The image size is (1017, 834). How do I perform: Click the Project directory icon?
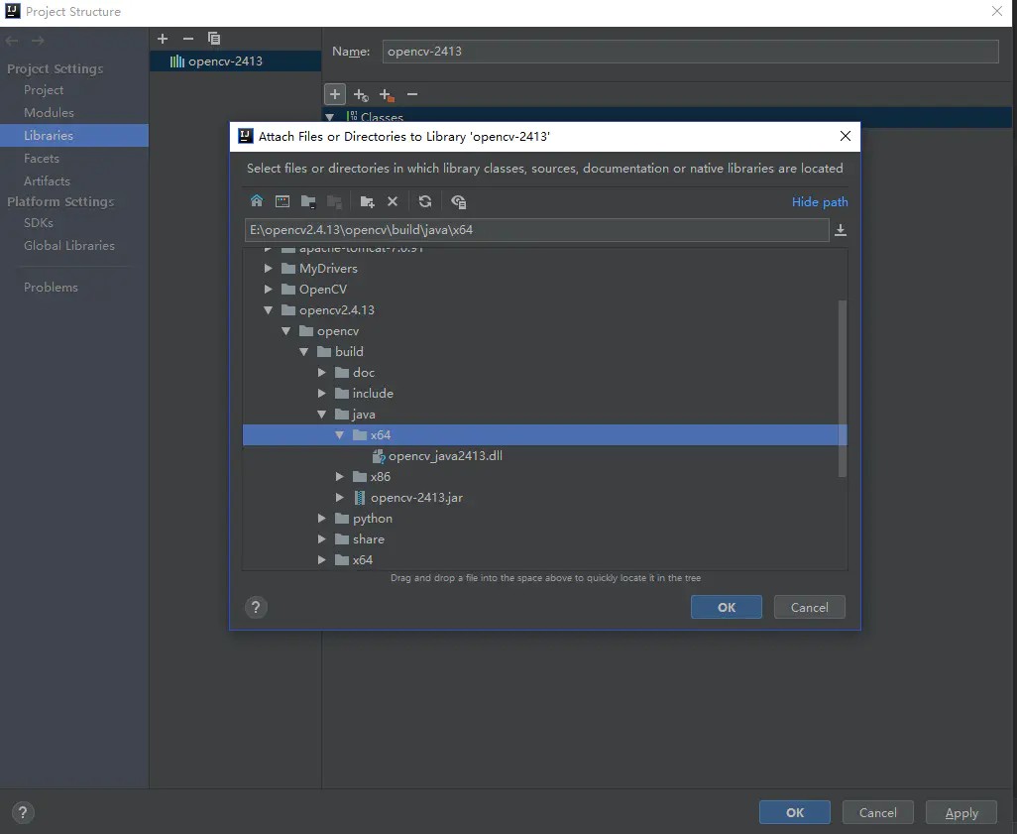pyautogui.click(x=308, y=201)
